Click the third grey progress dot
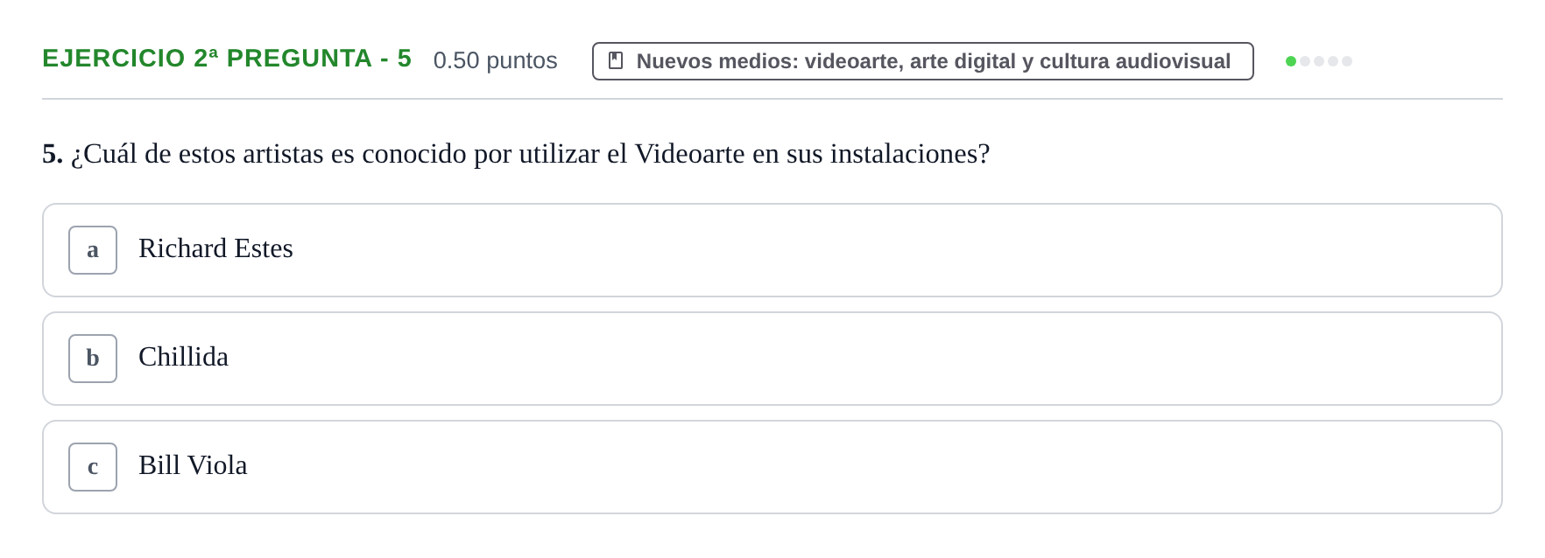The width and height of the screenshot is (1545, 558). [x=1319, y=61]
